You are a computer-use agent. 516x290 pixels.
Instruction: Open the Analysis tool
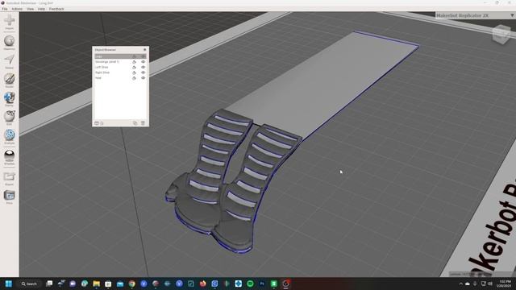tap(9, 137)
